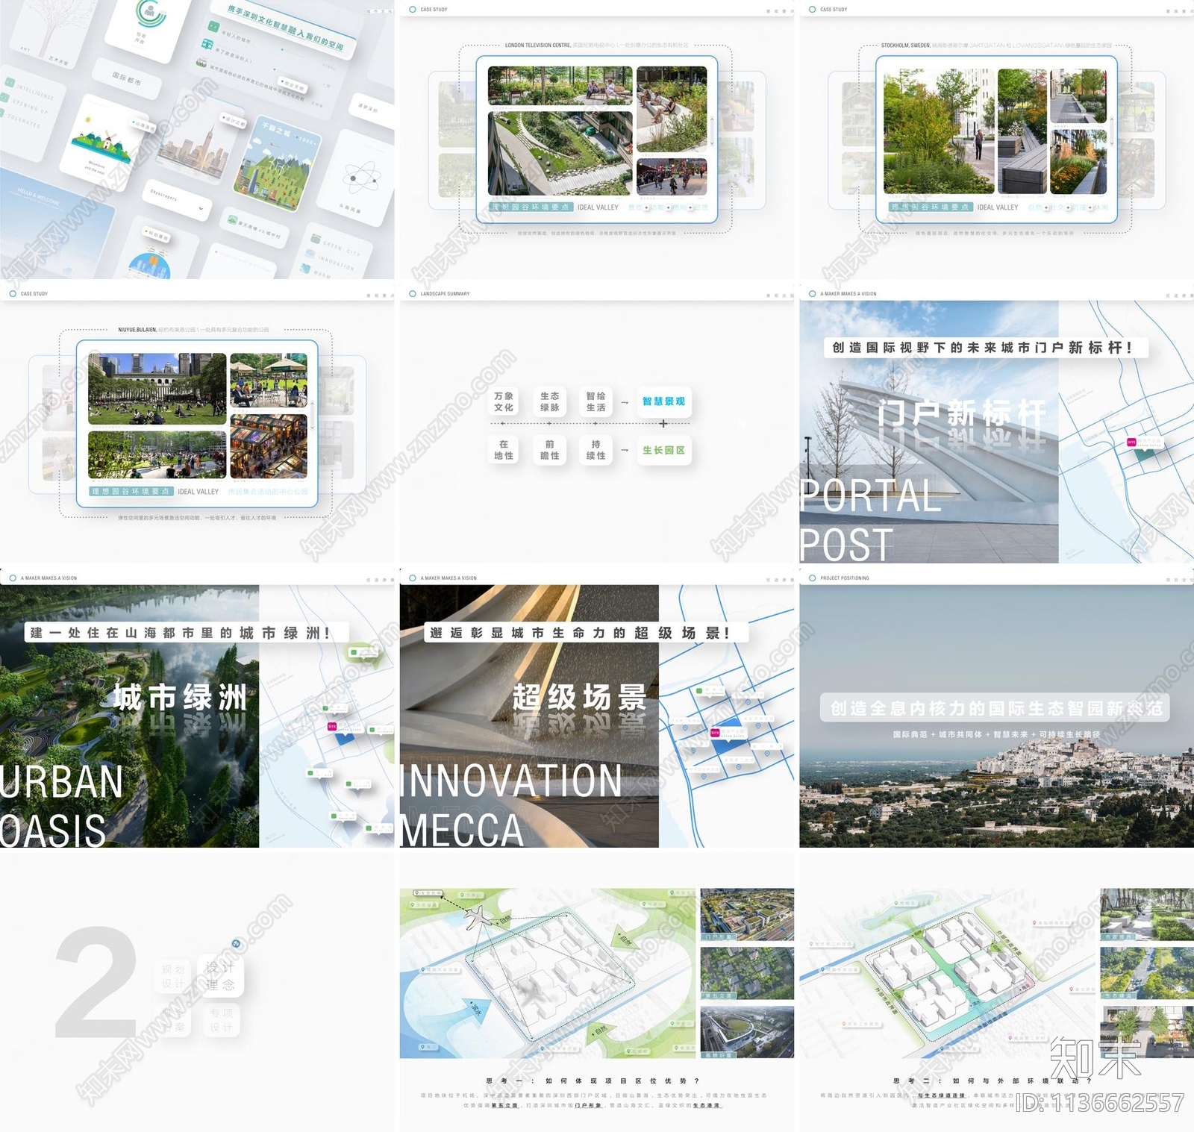Click the large number 2 on the section slide

click(x=96, y=981)
